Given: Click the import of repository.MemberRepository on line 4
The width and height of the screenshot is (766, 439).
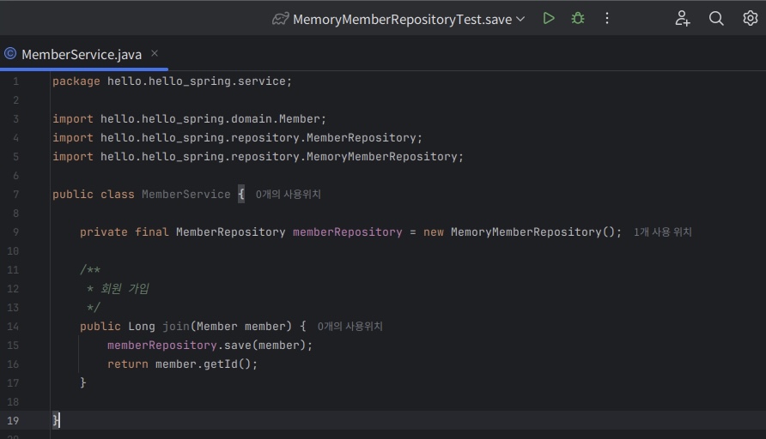Looking at the screenshot, I should [237, 138].
